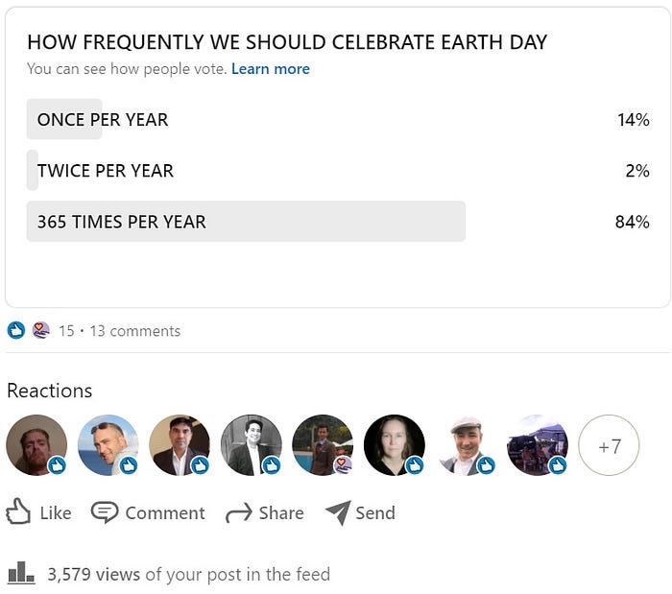
Task: Select the TWICE PER YEAR poll option
Action: click(x=106, y=171)
